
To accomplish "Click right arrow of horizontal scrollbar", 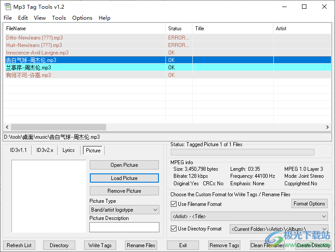I will [328, 127].
